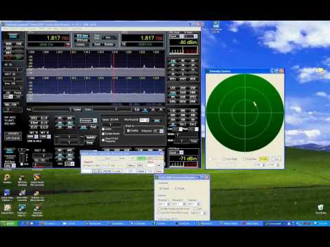This screenshot has width=330, height=247.
Task: Open the lower RX2 meter type dropdown
Action: [x=177, y=152]
